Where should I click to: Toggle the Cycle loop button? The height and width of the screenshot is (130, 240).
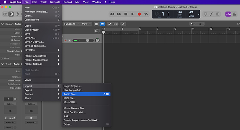click(x=146, y=14)
